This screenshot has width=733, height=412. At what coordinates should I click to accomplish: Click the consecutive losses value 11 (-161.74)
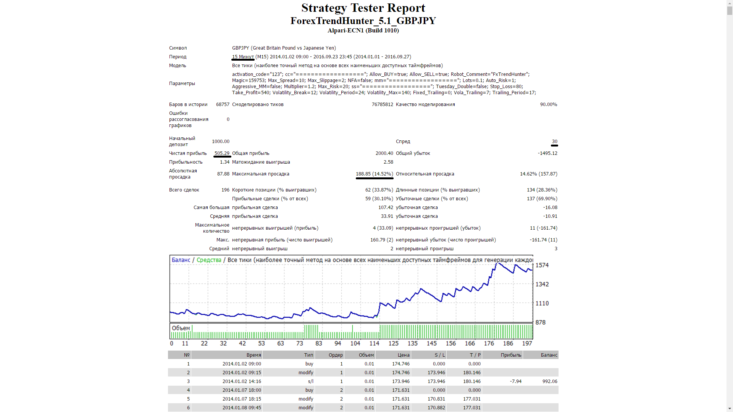[x=544, y=228]
